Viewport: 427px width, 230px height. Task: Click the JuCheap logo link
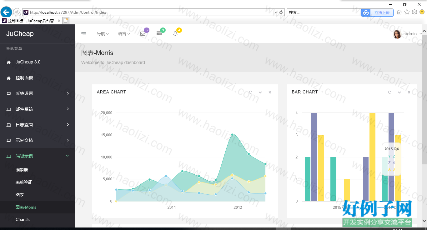(20, 34)
